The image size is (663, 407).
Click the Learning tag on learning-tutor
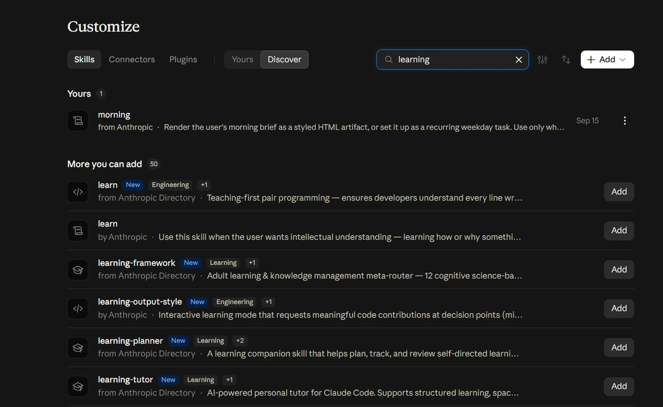(201, 380)
